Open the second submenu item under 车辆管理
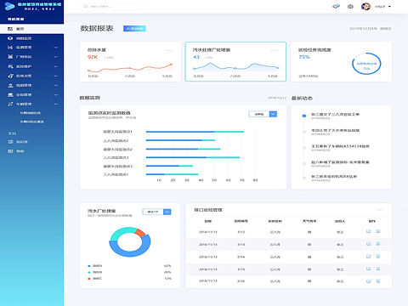Screen dimensions: 408x306 pyautogui.click(x=31, y=122)
